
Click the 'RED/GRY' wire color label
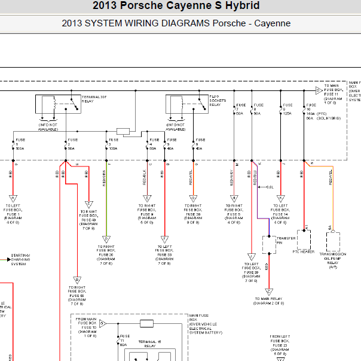(x=231, y=178)
